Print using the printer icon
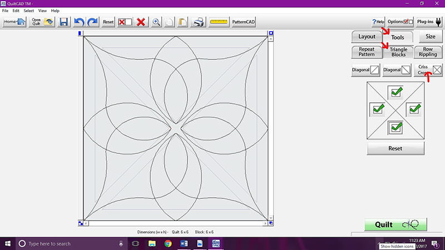Image resolution: width=445 pixels, height=250 pixels. coord(198,22)
